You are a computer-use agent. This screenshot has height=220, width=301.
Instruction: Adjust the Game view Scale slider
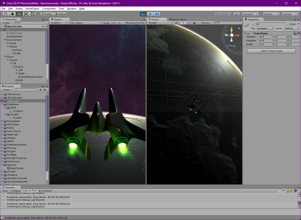point(112,23)
